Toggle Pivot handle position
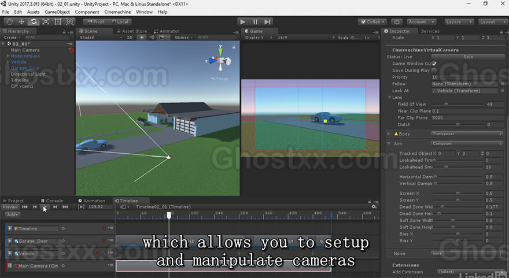Screen dimensions: 509x278 [95, 22]
